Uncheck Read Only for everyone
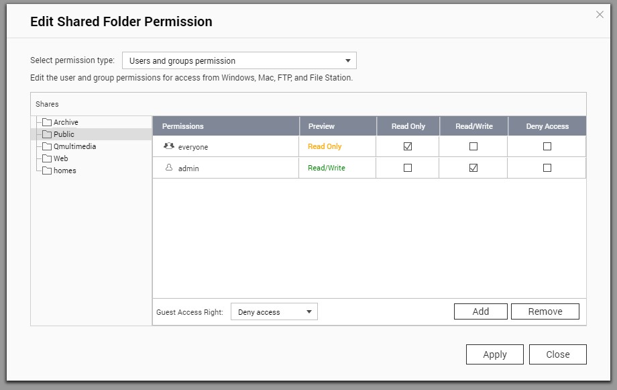This screenshot has height=390, width=617. click(x=408, y=146)
